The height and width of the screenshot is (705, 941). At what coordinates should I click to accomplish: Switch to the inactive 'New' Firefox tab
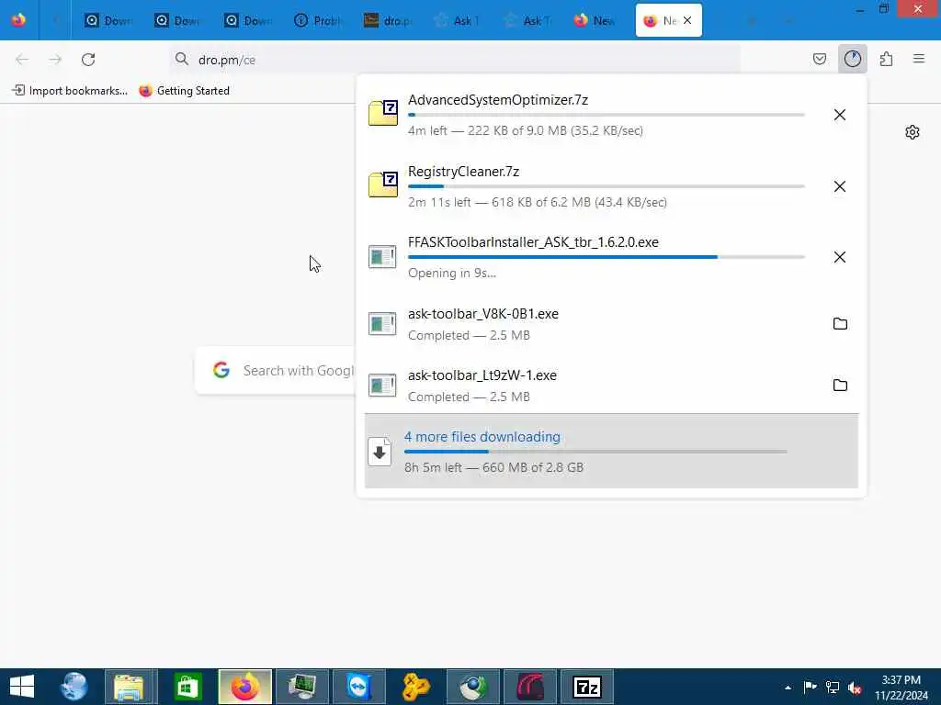(595, 20)
